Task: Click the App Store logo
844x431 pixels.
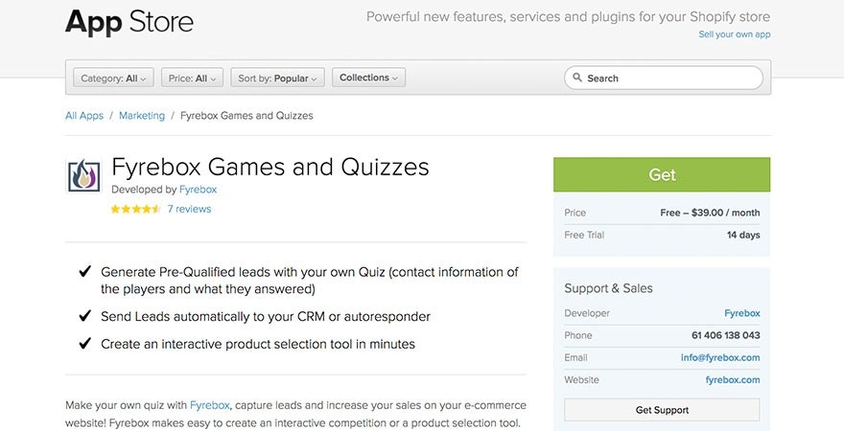Action: pos(129,21)
